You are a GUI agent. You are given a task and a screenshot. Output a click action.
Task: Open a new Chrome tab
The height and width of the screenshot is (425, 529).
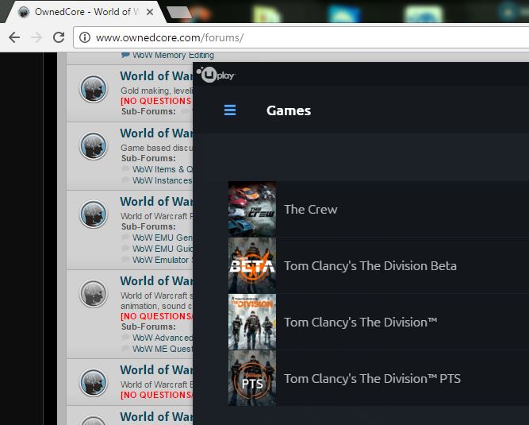179,13
